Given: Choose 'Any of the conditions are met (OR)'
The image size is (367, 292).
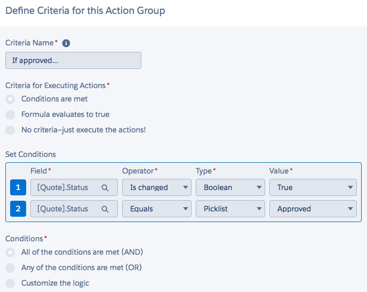Looking at the screenshot, I should coord(10,267).
